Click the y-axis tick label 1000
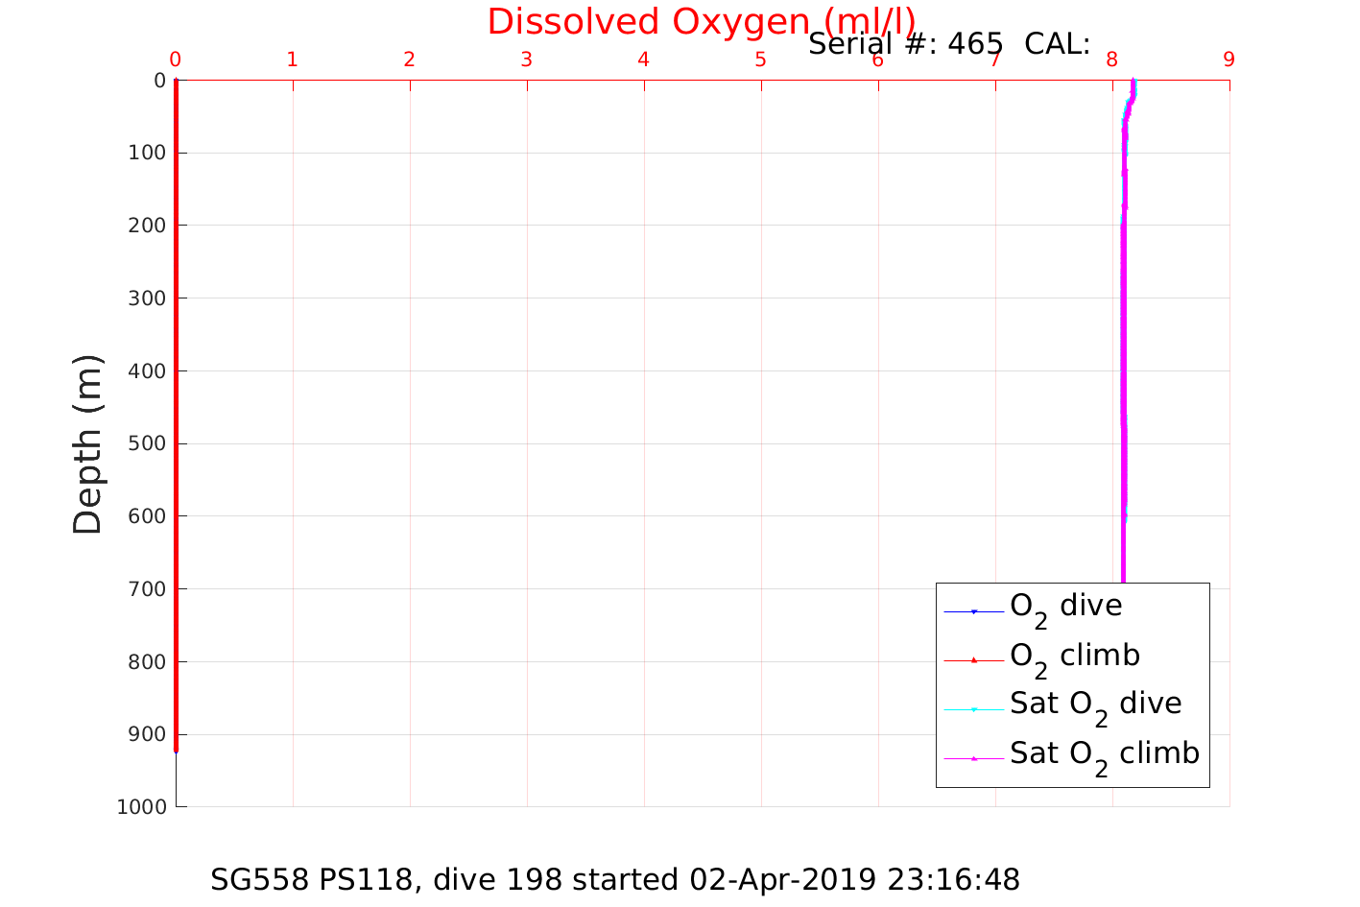Image resolution: width=1360 pixels, height=907 pixels. click(x=141, y=807)
